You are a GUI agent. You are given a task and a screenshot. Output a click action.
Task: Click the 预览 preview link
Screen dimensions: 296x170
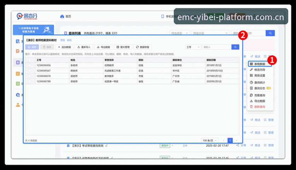[x=63, y=40]
